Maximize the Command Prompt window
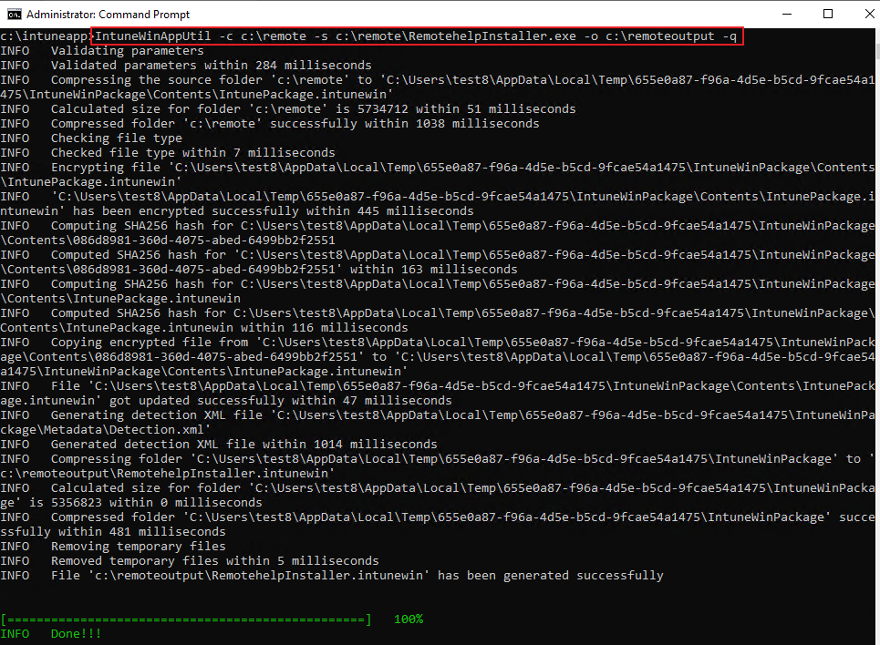 click(828, 14)
